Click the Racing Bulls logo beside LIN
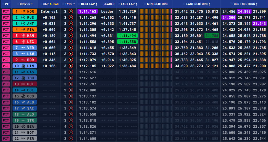The width and height of the screenshot is (268, 142). tap(23, 66)
